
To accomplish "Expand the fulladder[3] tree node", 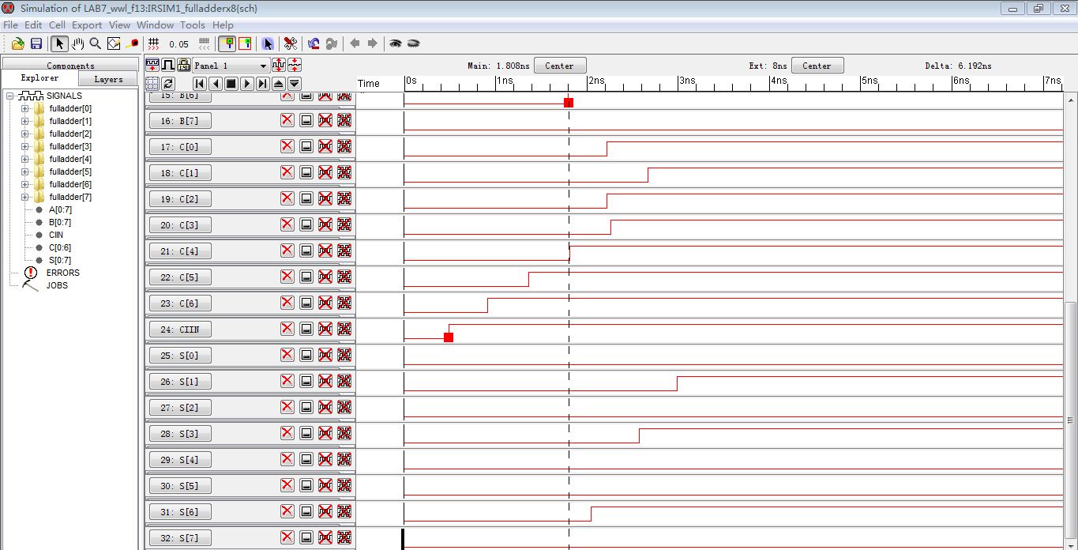I will [x=24, y=146].
